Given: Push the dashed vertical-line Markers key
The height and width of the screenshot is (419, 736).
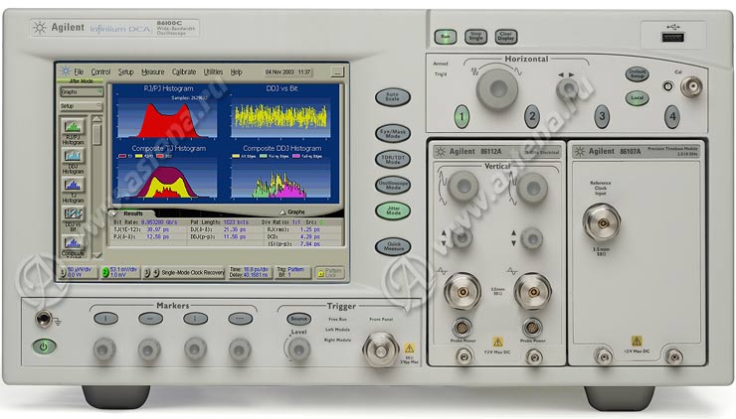Looking at the screenshot, I should [x=195, y=319].
